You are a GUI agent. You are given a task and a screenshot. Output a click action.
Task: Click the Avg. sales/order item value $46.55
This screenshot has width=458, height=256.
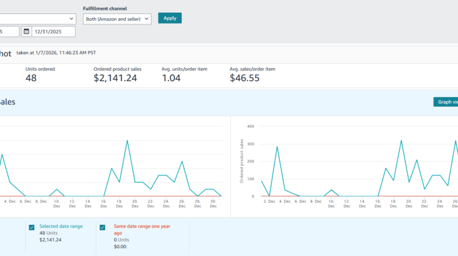pos(244,78)
